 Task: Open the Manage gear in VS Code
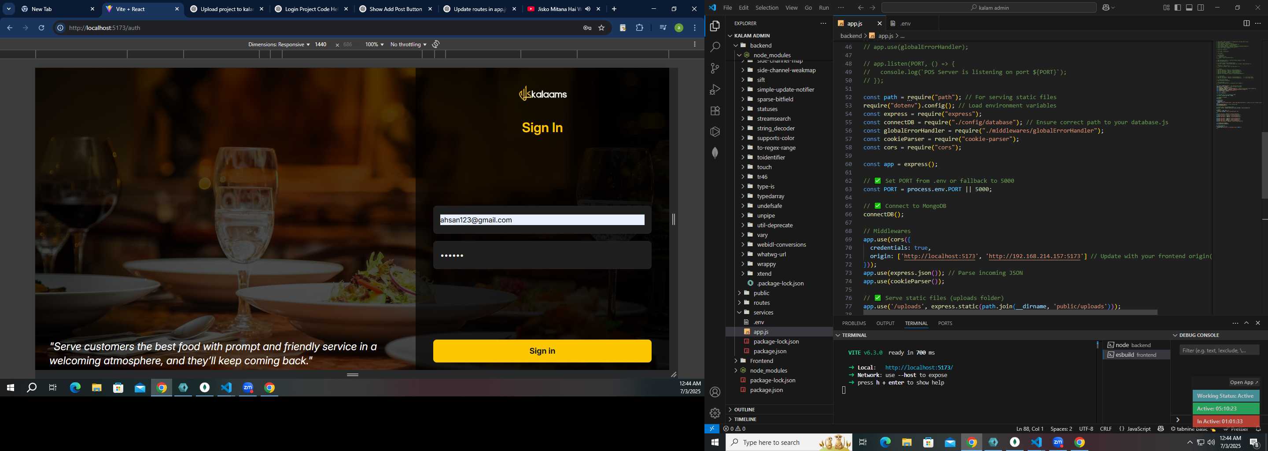click(715, 413)
